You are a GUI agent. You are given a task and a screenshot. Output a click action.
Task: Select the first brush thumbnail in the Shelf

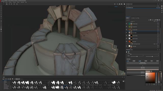[x=14, y=83]
